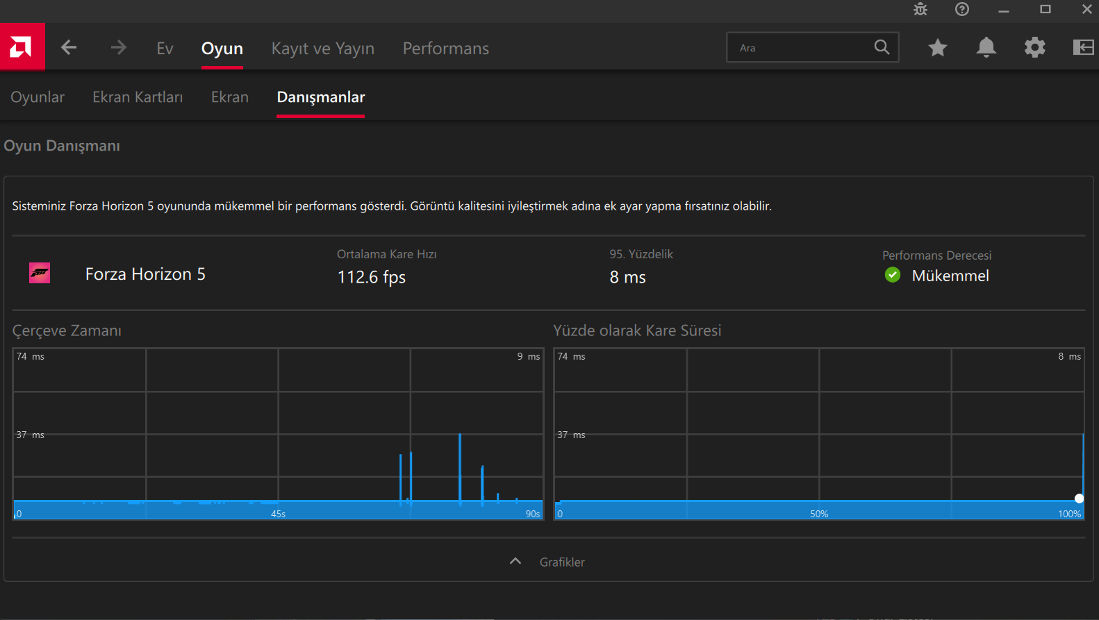Click the percentile chart white handle
This screenshot has width=1099, height=620.
tap(1079, 498)
